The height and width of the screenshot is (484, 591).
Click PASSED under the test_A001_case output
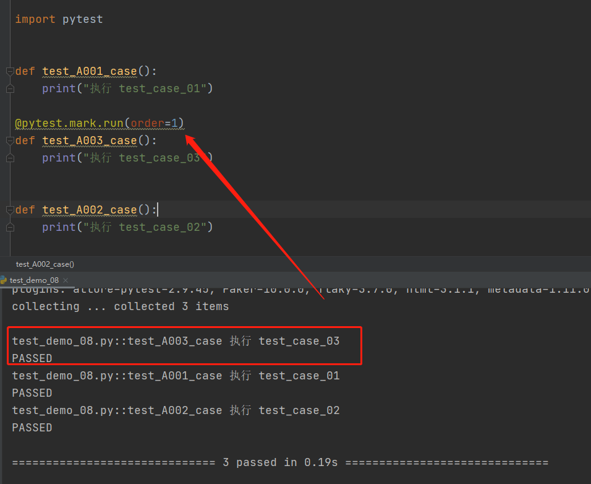(32, 393)
